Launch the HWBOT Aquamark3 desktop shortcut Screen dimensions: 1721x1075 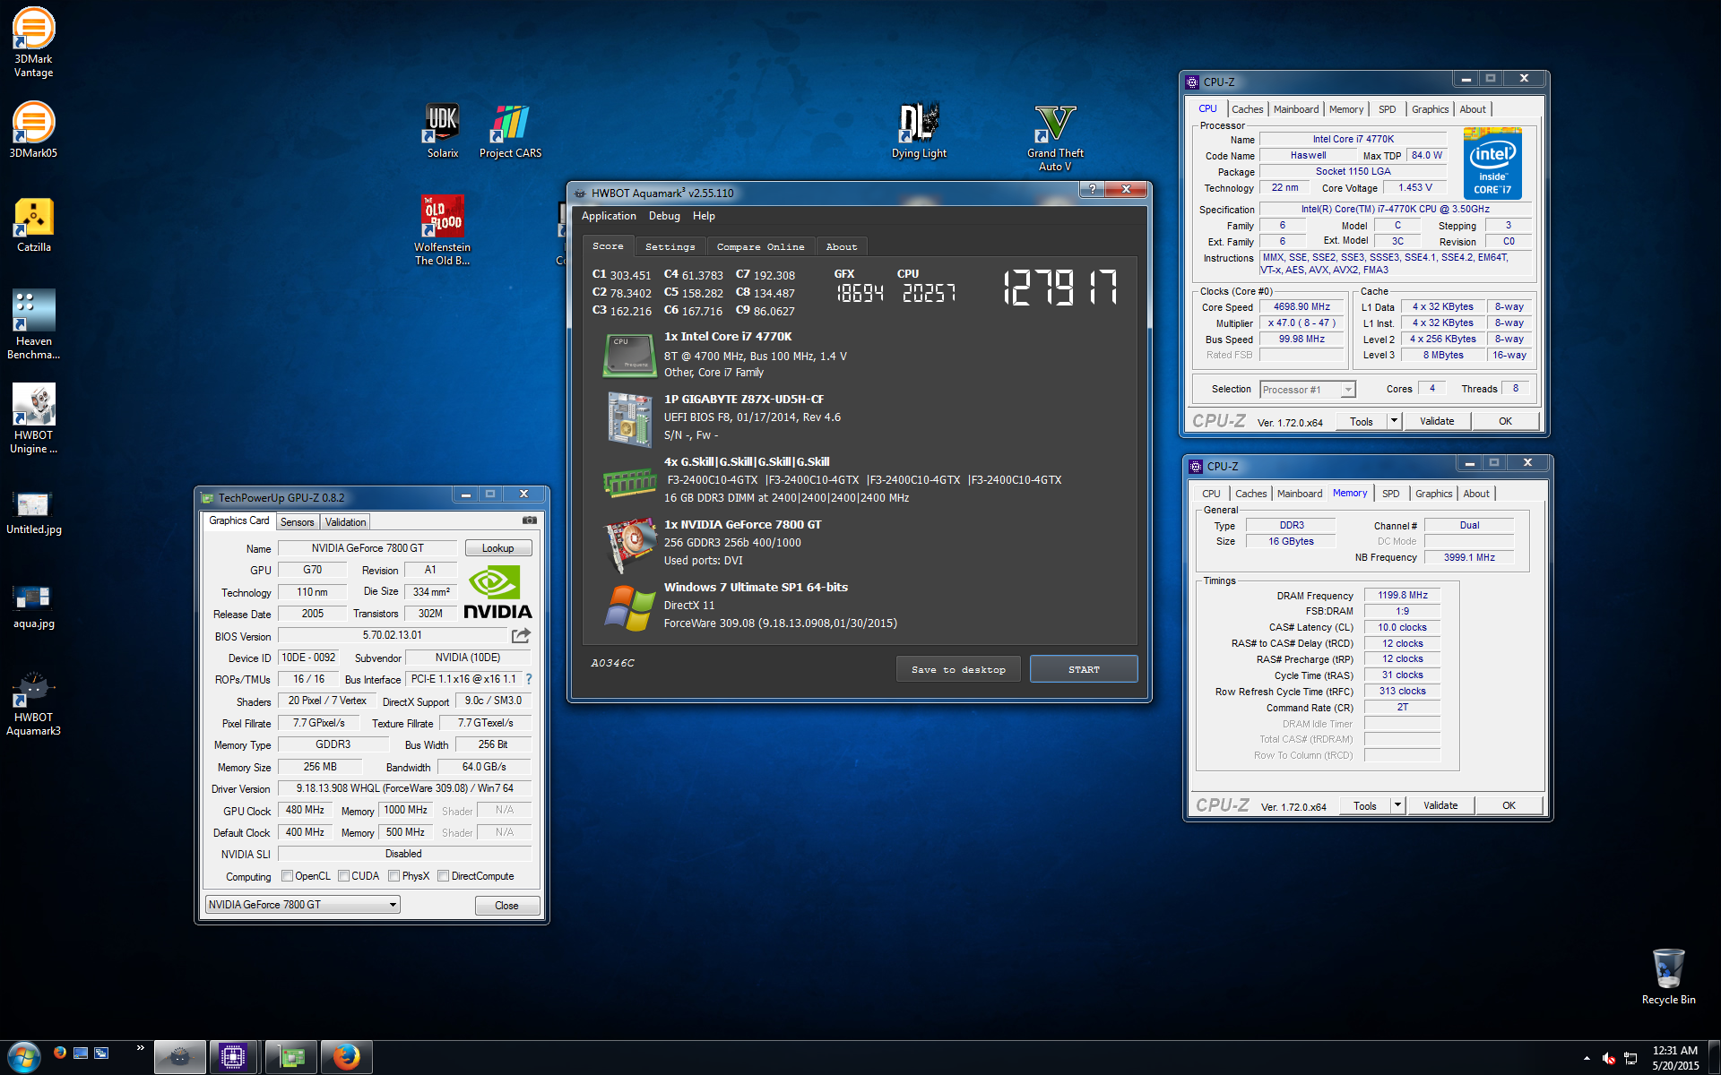(x=33, y=703)
